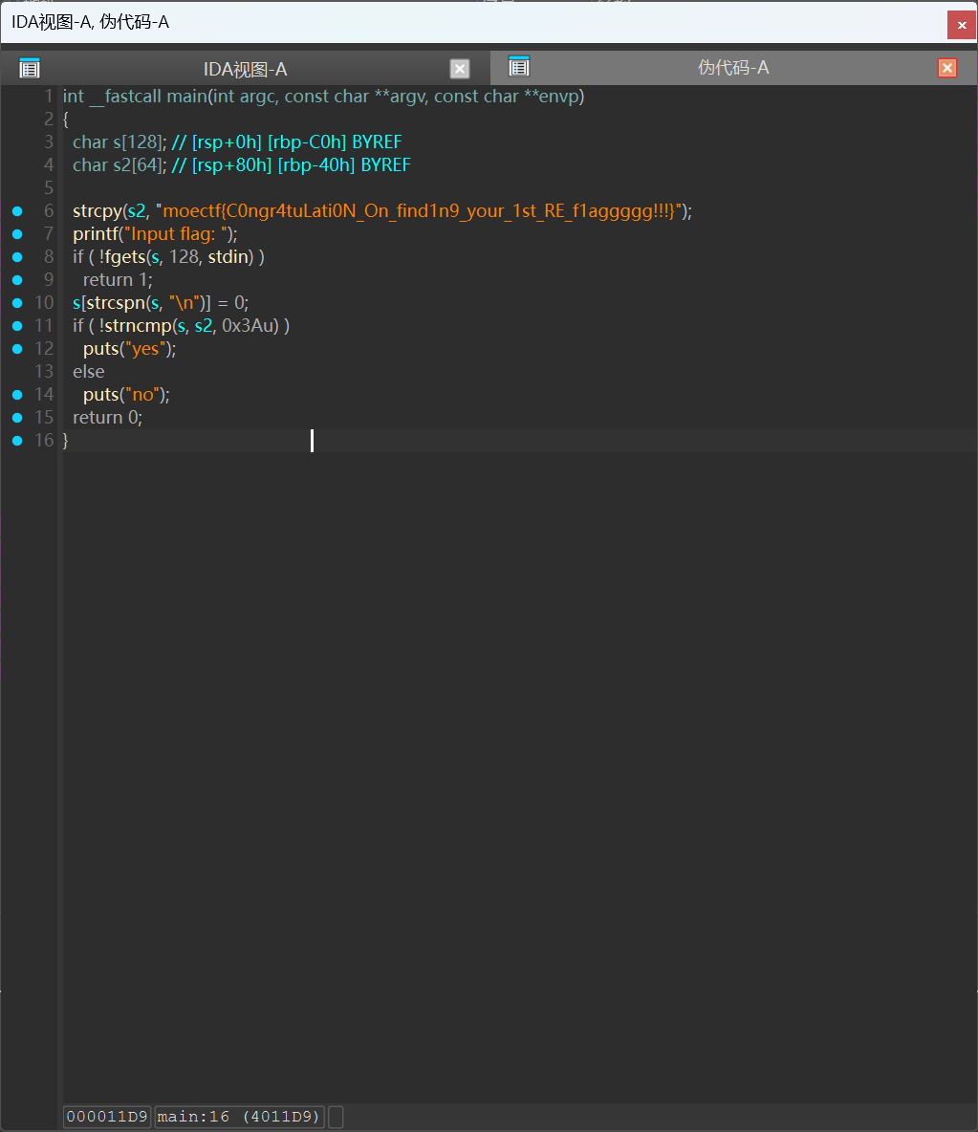Click the strncmp call on line 11
978x1132 pixels.
(x=139, y=326)
